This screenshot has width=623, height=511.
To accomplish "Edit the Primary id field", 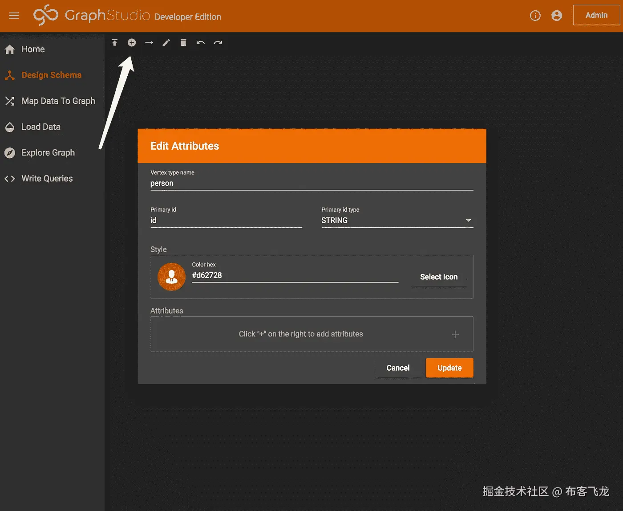I will click(x=226, y=221).
